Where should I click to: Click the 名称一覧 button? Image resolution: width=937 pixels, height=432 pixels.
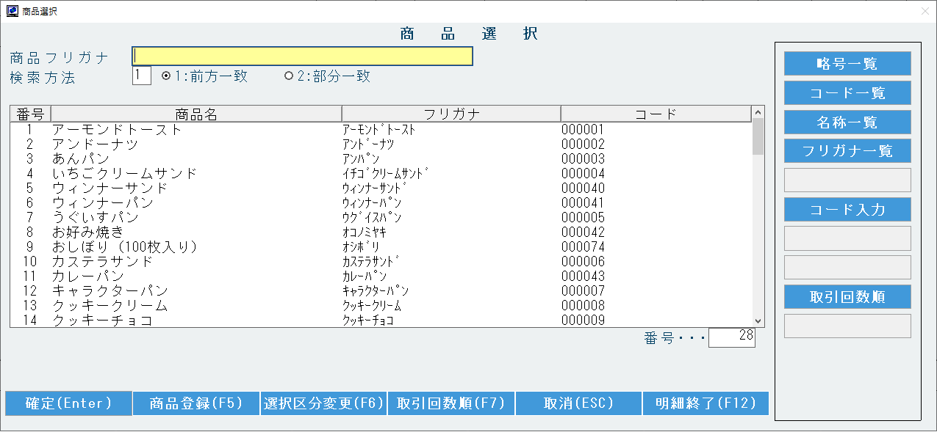pyautogui.click(x=847, y=122)
